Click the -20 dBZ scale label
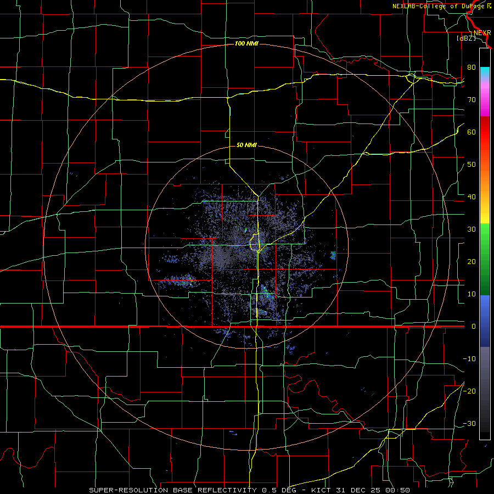The width and height of the screenshot is (494, 494). pos(469,391)
